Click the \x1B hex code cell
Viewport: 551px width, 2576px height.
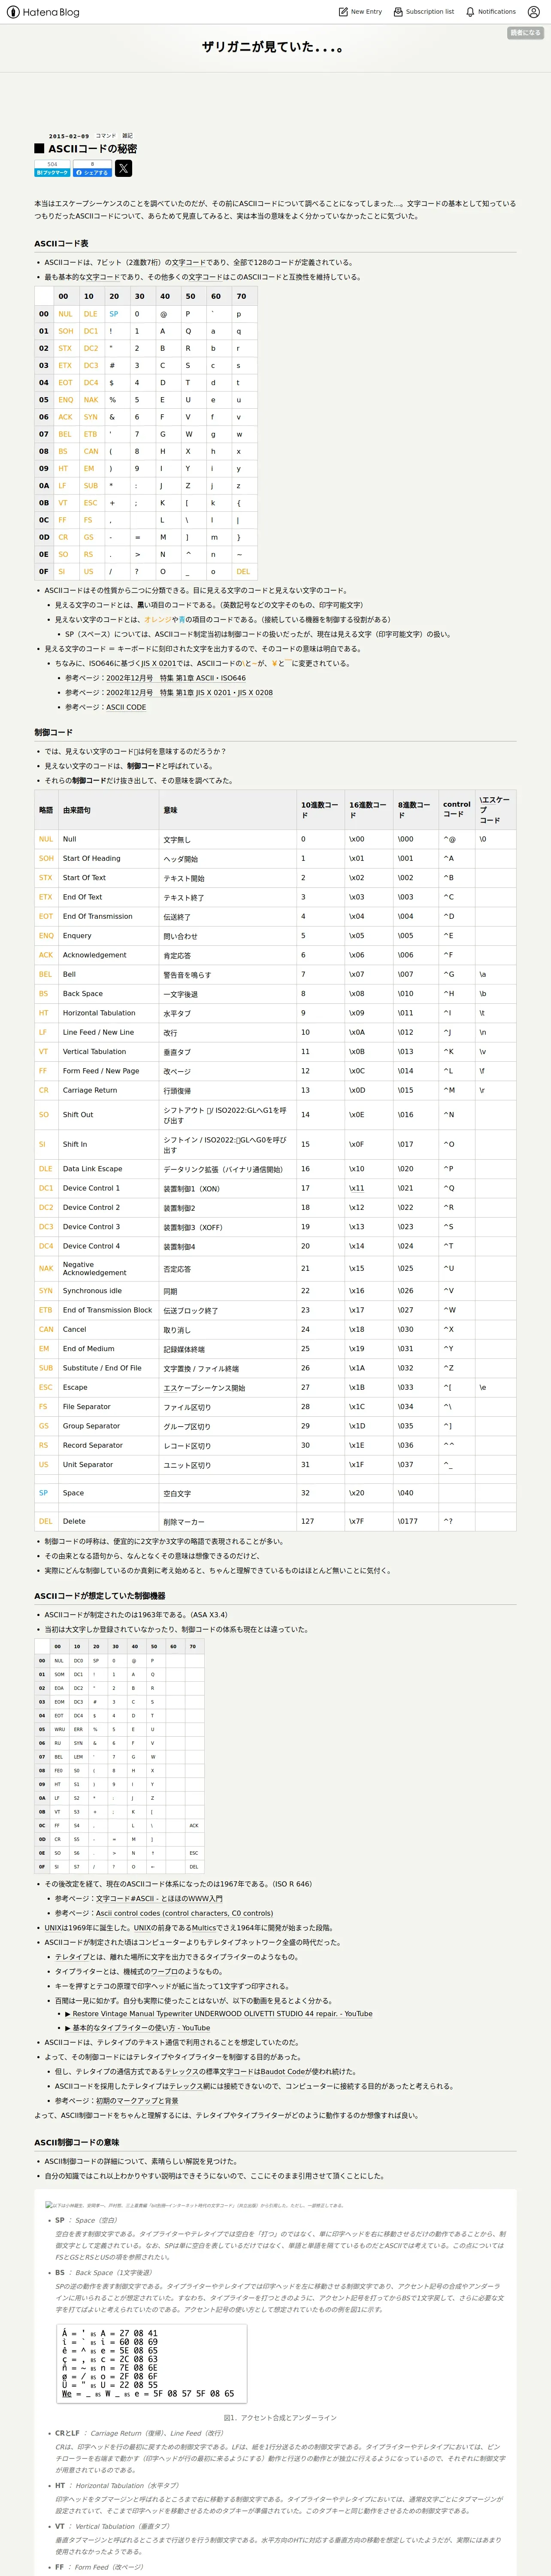coord(369,1387)
